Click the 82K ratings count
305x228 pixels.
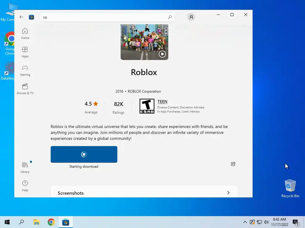coord(119,107)
